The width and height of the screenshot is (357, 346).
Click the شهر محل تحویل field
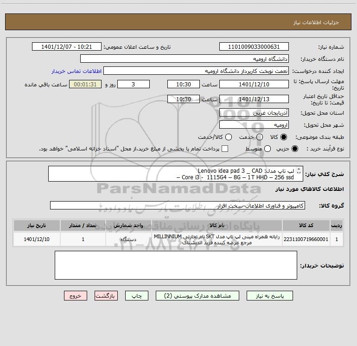click(x=254, y=124)
